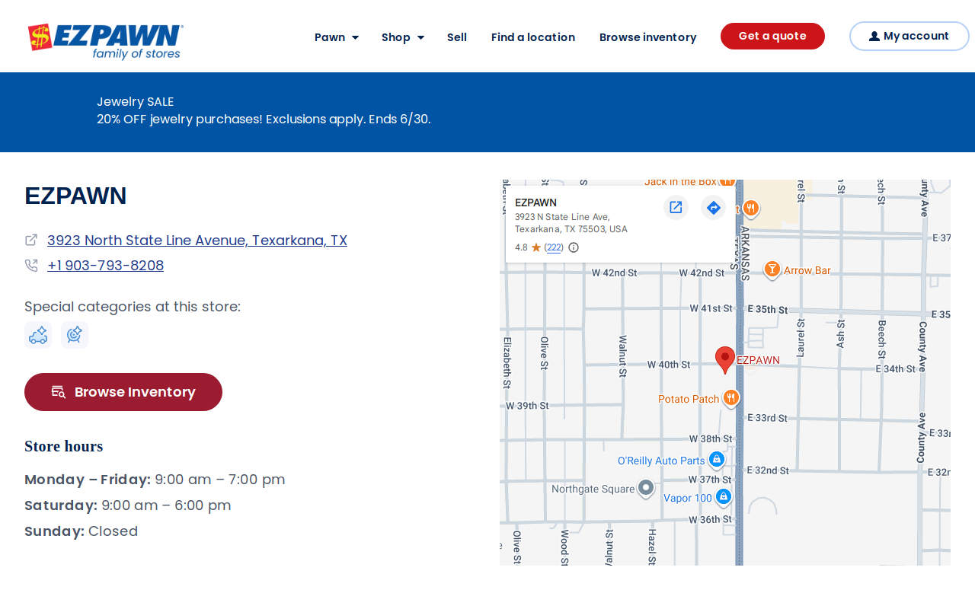Screen dimensions: 975x609
Task: Click the rating info icon in map card
Action: point(574,247)
